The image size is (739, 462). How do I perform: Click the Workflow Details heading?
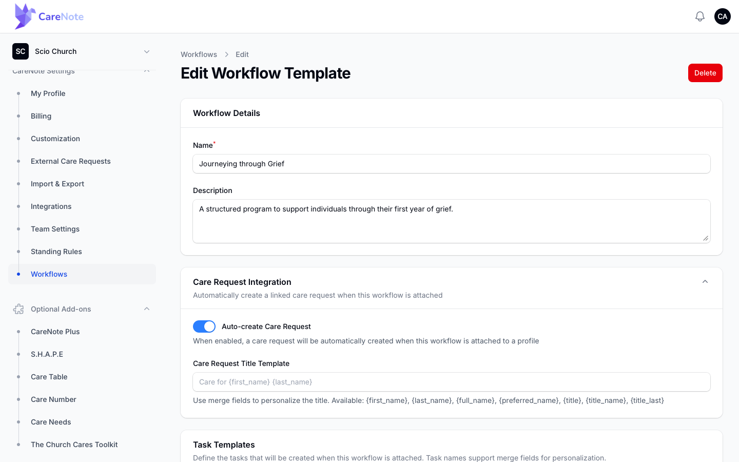point(226,113)
